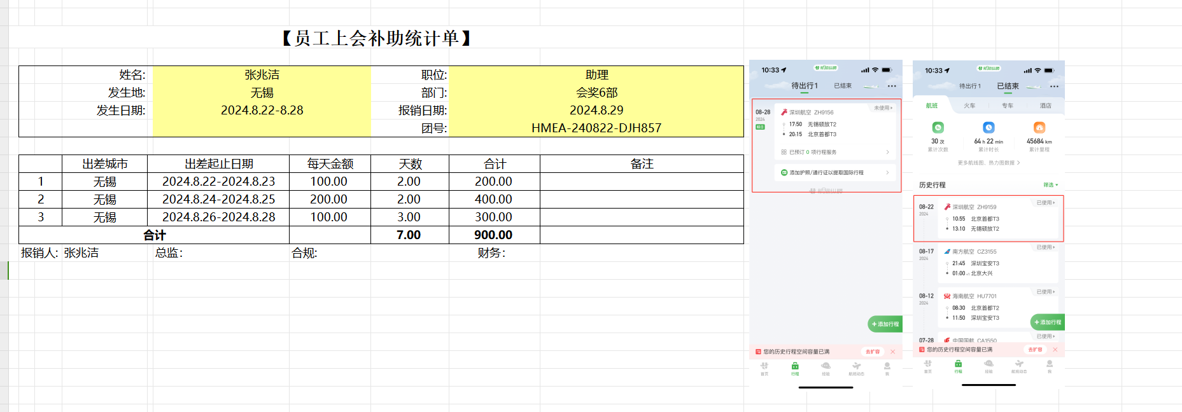Close the red capacity banner in right phone
Viewport: 1182px width, 412px height.
[1055, 350]
